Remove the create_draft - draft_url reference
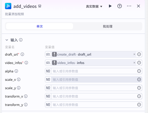The image size is (148, 113). tap(134, 54)
